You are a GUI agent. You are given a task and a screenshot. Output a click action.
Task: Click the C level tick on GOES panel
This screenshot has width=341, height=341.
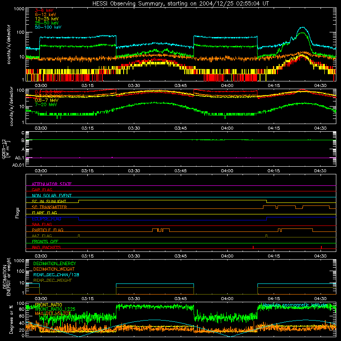click(x=23, y=133)
